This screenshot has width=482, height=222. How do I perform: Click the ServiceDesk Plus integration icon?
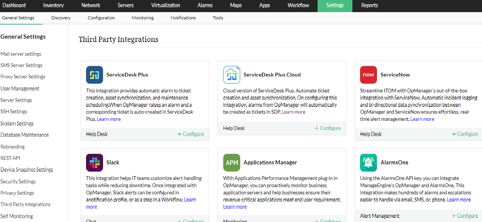pos(94,75)
